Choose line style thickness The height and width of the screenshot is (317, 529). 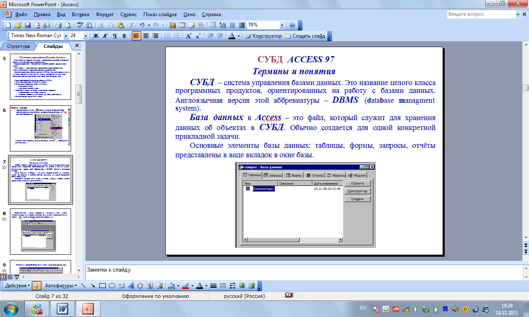point(213,286)
